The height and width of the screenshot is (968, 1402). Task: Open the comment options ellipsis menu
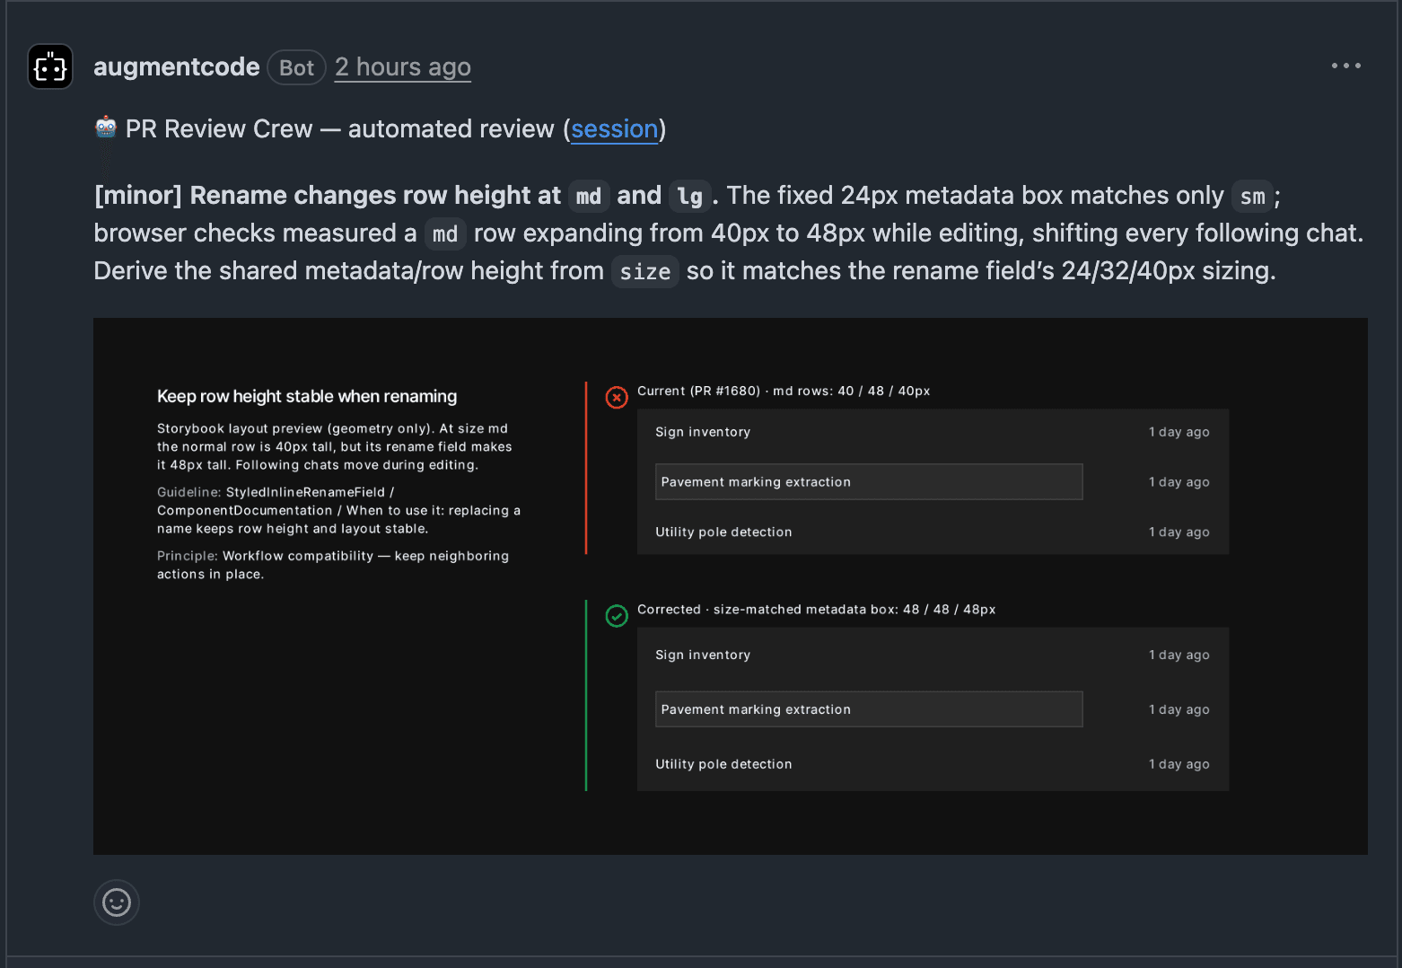pyautogui.click(x=1345, y=66)
